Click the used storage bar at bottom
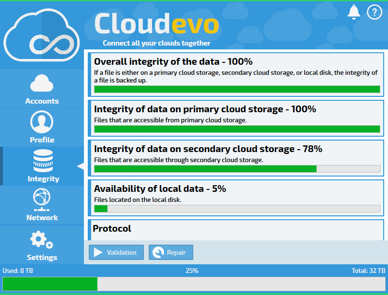Viewport: 388px width, 295px height. [x=194, y=284]
